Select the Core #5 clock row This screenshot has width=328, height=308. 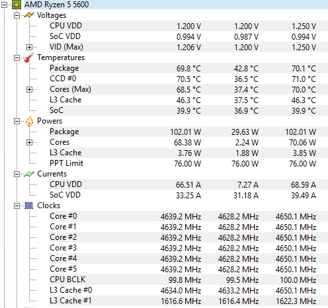[x=188, y=269]
